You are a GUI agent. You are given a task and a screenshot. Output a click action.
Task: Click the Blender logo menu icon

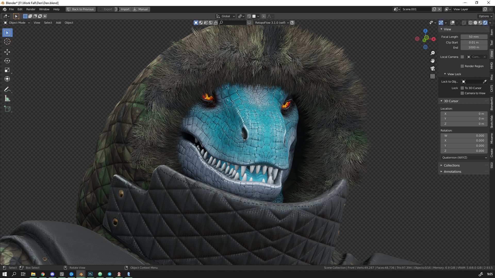(x=4, y=9)
